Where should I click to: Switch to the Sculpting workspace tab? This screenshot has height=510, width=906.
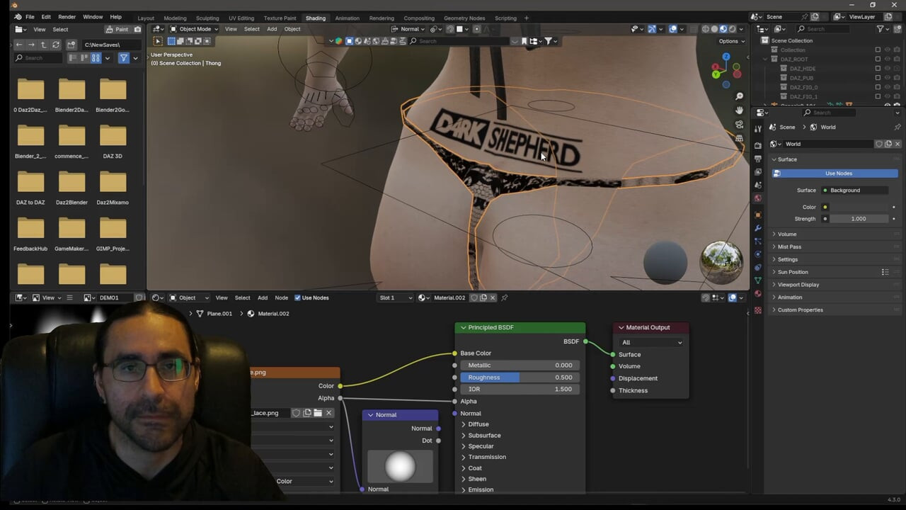point(207,18)
